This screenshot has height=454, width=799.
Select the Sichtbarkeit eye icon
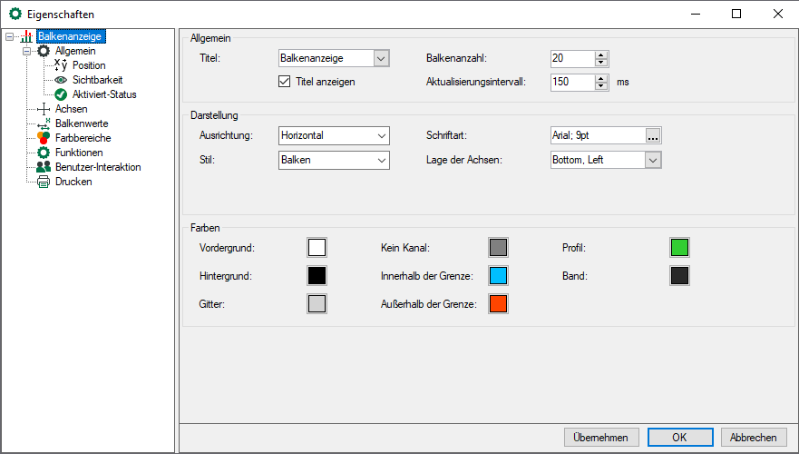pos(61,80)
